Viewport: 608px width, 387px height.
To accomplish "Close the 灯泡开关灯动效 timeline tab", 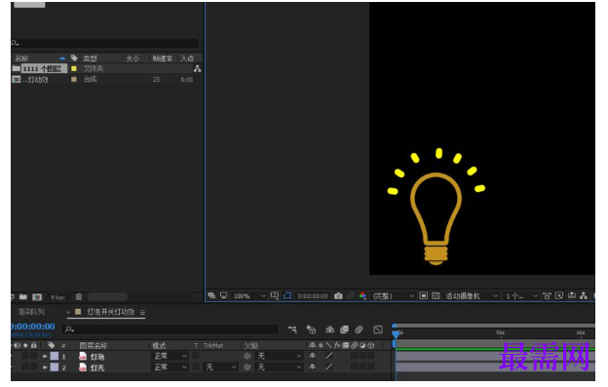I will [x=68, y=312].
